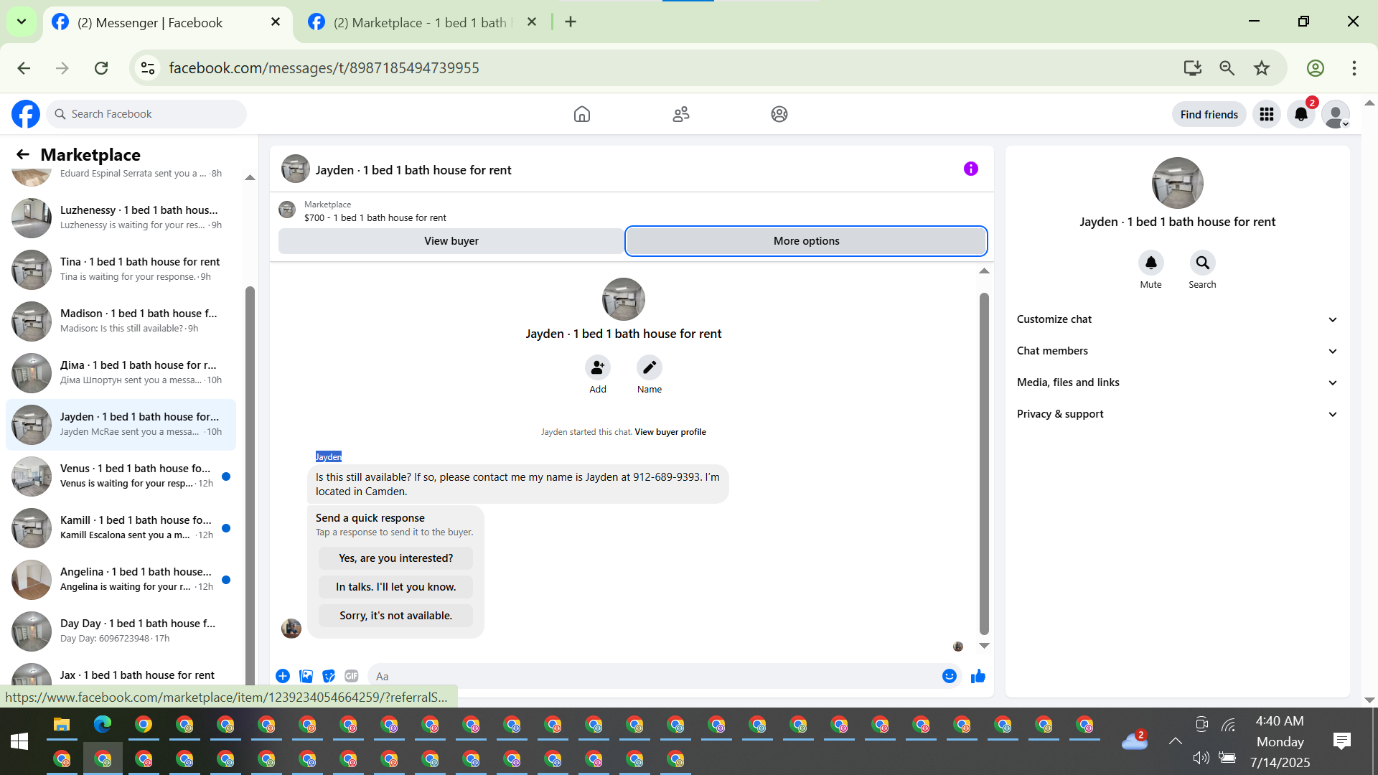The height and width of the screenshot is (775, 1378).
Task: Click the View buyer button
Action: (x=451, y=241)
